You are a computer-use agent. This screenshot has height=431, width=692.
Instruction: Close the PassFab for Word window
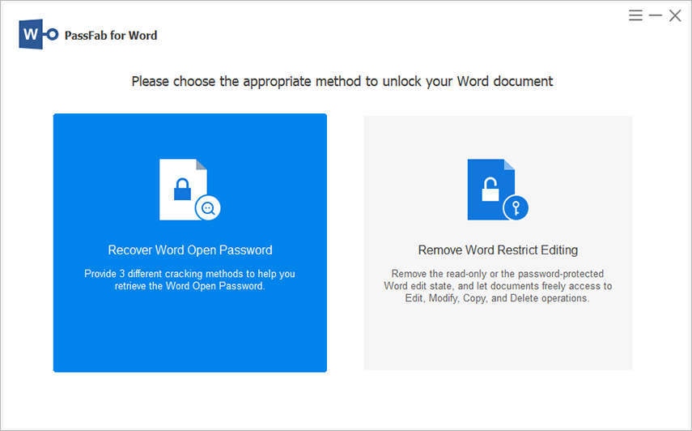click(674, 15)
